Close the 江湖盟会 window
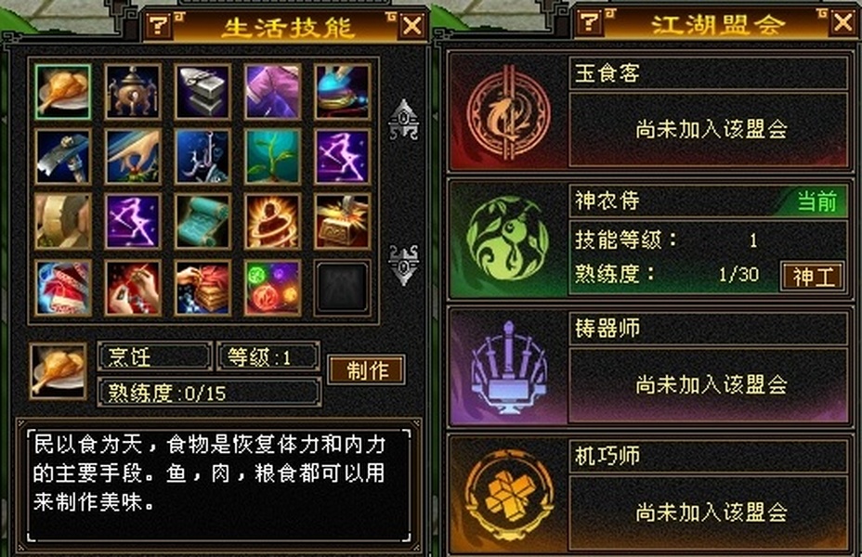This screenshot has width=862, height=557. click(x=842, y=22)
